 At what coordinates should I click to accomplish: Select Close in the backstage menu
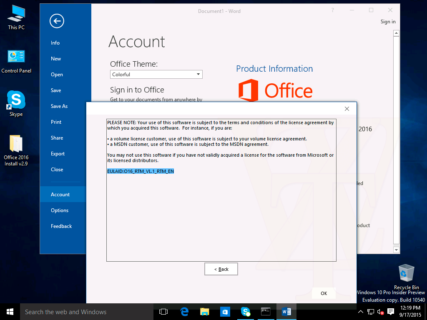coord(57,169)
